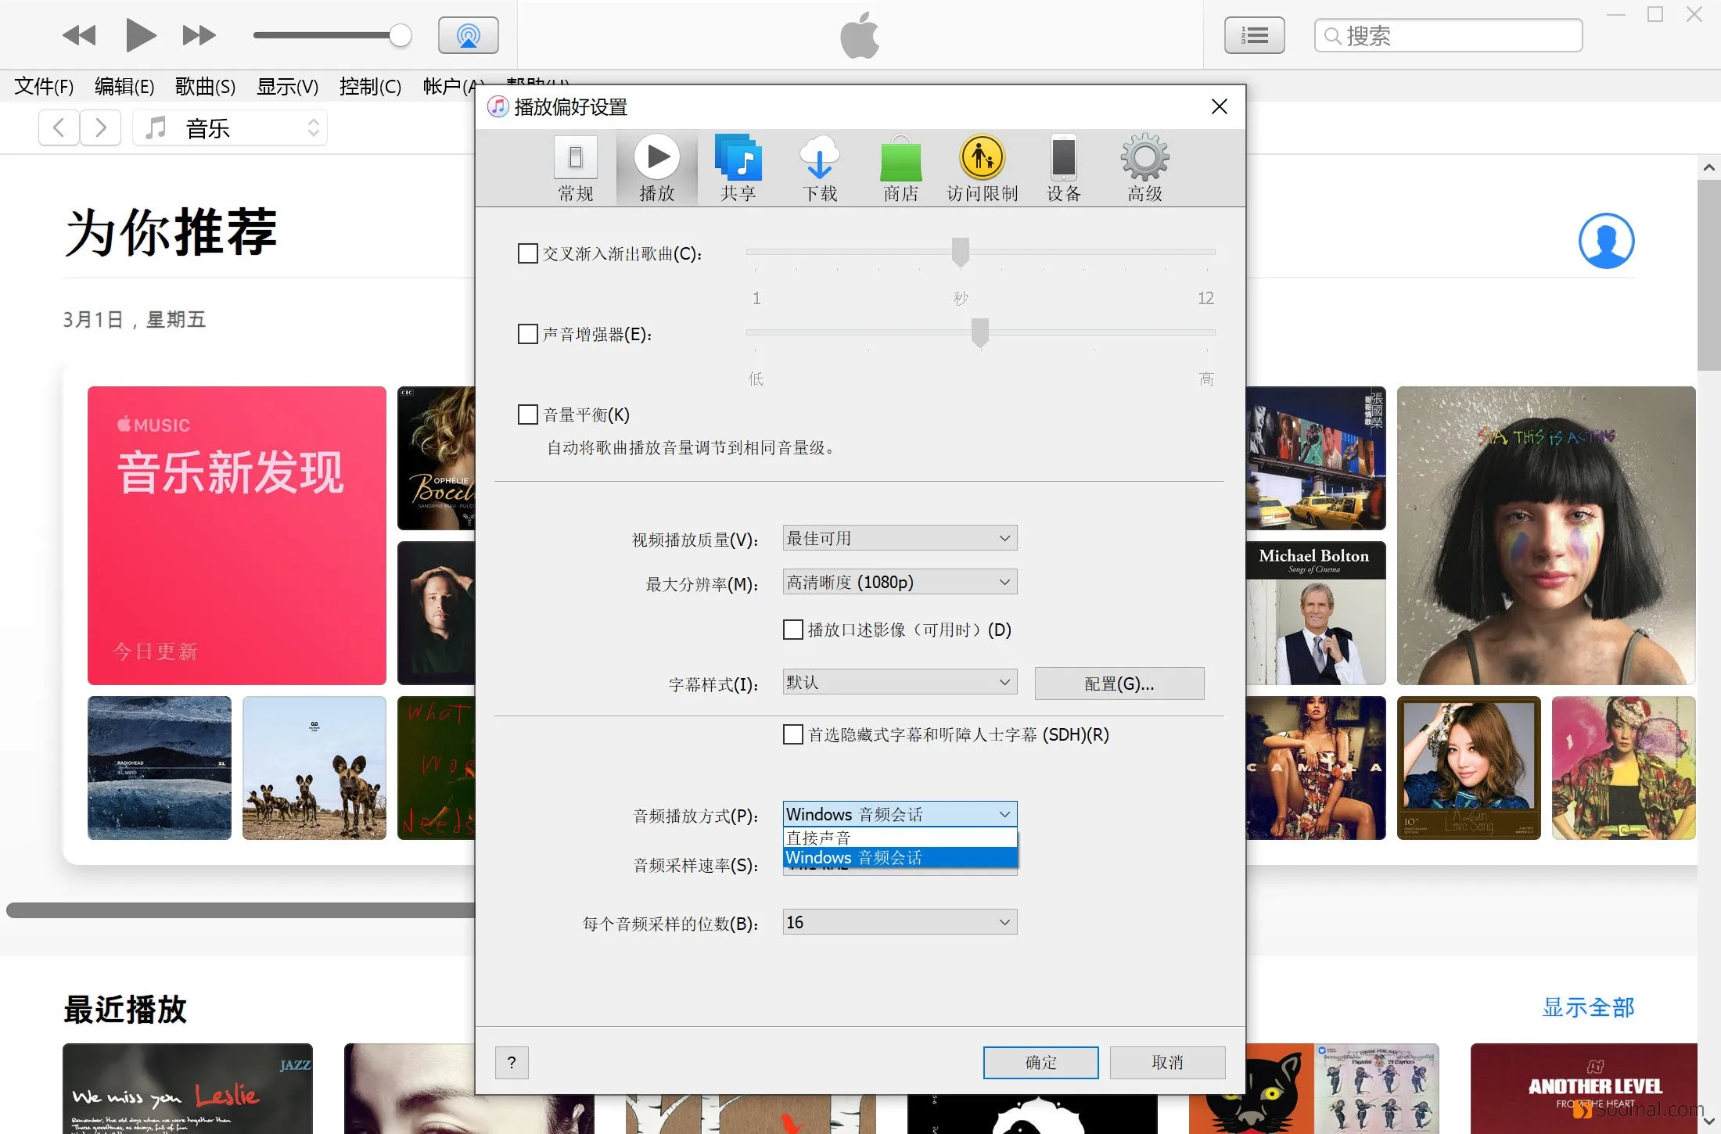1721x1134 pixels.
Task: Open the 高级 advanced preferences tab
Action: pyautogui.click(x=1145, y=169)
